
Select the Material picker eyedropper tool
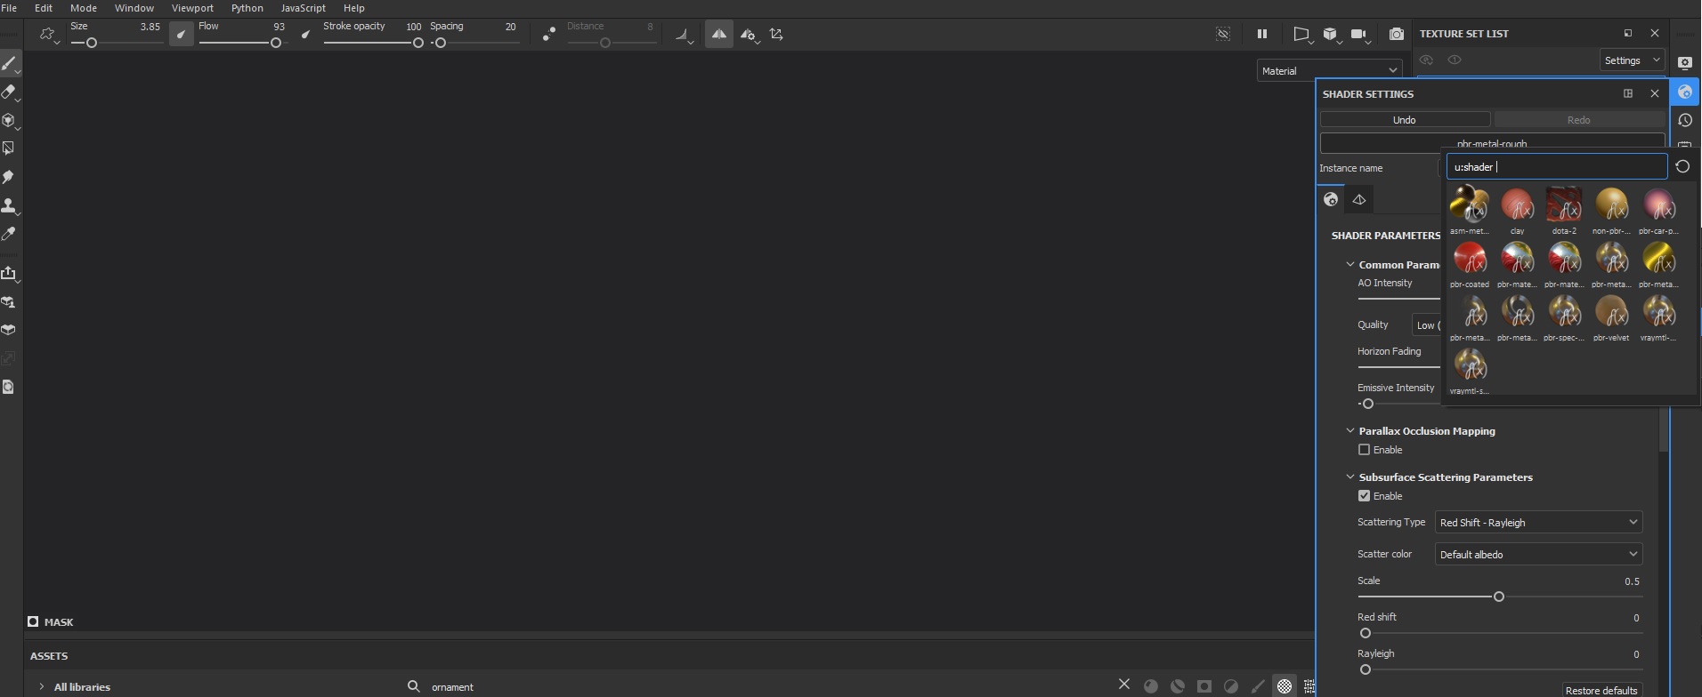click(9, 234)
